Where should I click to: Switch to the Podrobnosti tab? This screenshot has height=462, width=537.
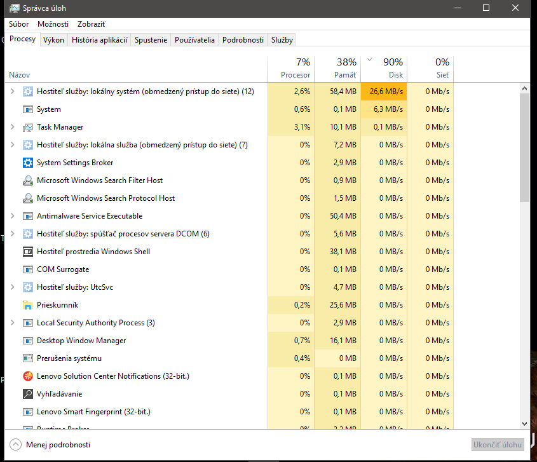click(243, 40)
